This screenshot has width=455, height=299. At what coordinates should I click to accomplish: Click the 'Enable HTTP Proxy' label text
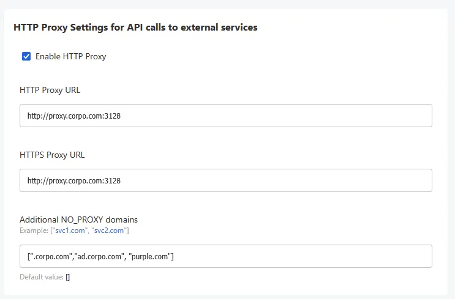coord(71,56)
